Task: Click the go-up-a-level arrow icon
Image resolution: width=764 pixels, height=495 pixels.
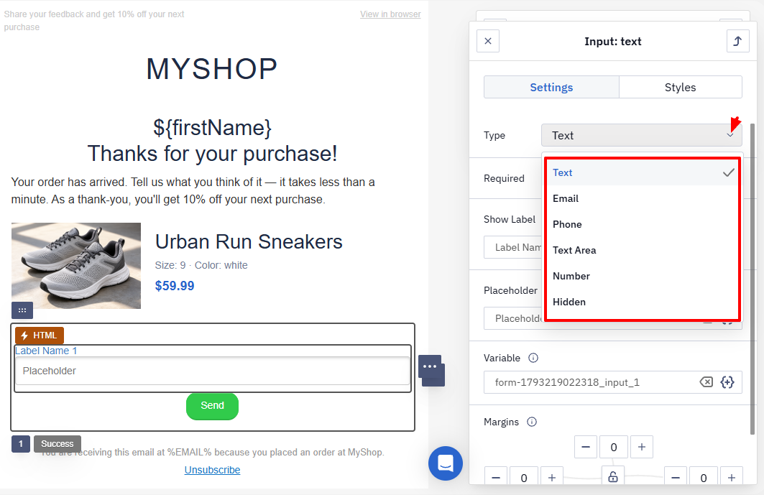Action: [x=737, y=42]
